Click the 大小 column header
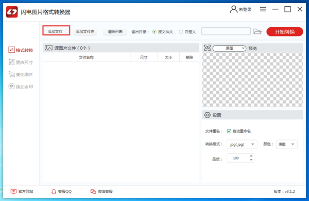The image size is (309, 201). [x=168, y=57]
